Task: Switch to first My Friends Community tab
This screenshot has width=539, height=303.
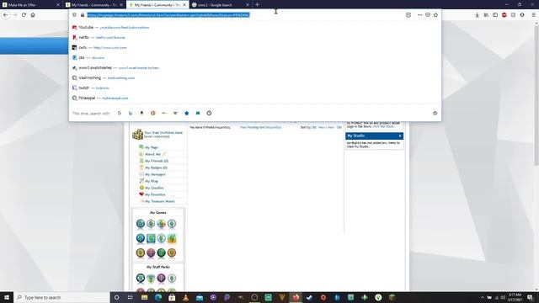Action: coord(93,5)
